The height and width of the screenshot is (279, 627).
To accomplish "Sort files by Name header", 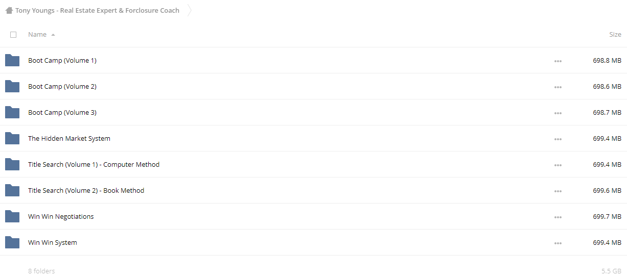I will pyautogui.click(x=37, y=35).
